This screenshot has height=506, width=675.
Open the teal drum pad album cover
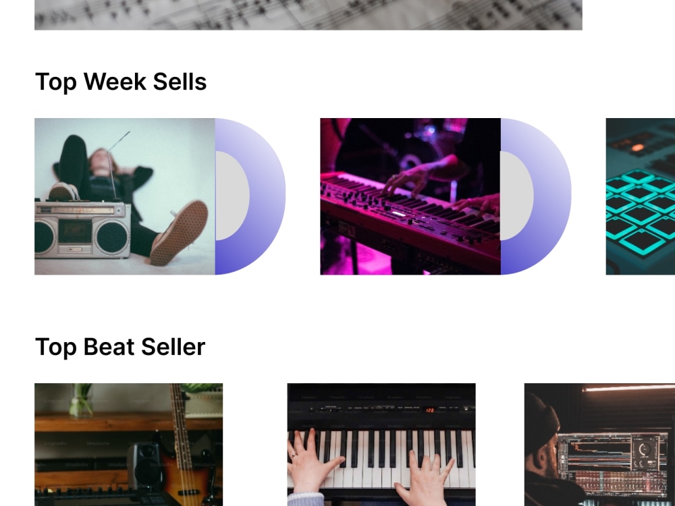641,196
